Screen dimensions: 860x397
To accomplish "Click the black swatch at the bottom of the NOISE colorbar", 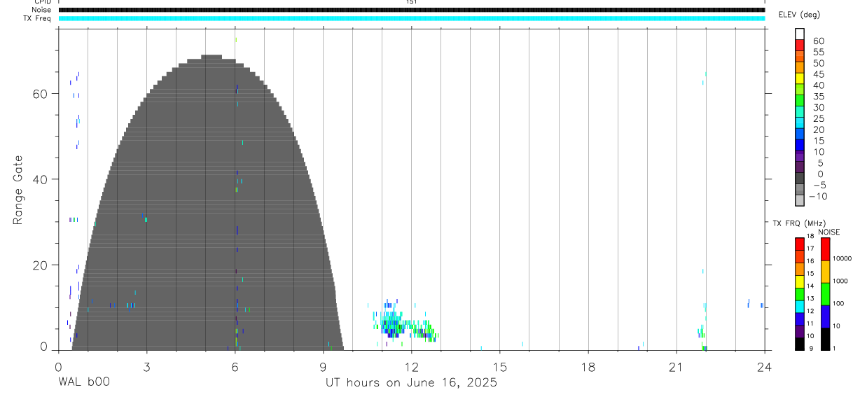I will 825,339.
